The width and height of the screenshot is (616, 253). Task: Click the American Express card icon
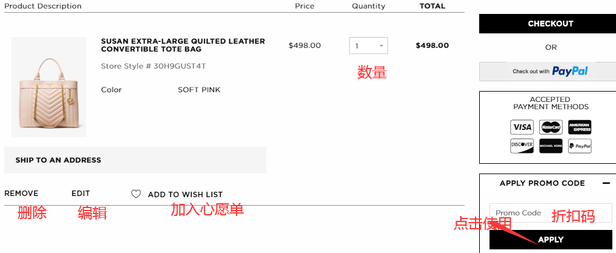(580, 127)
